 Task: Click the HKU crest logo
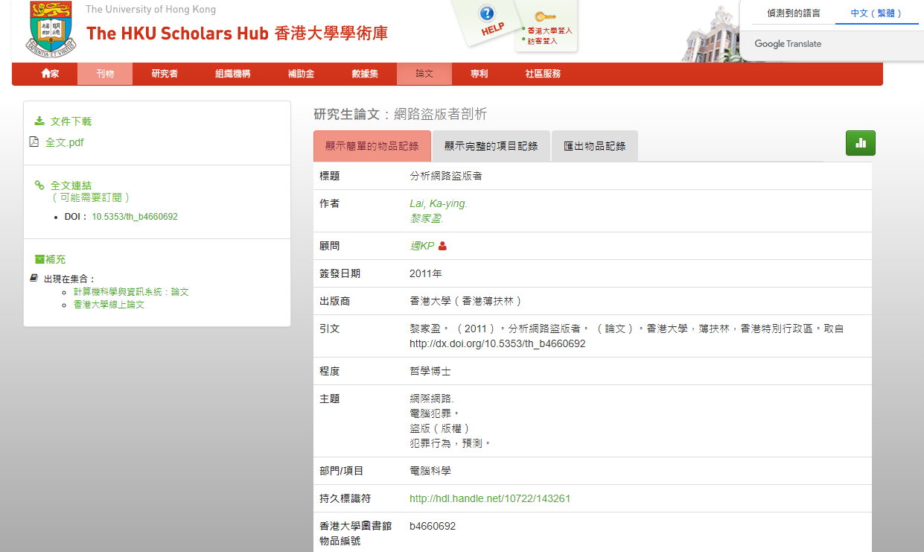coord(50,30)
